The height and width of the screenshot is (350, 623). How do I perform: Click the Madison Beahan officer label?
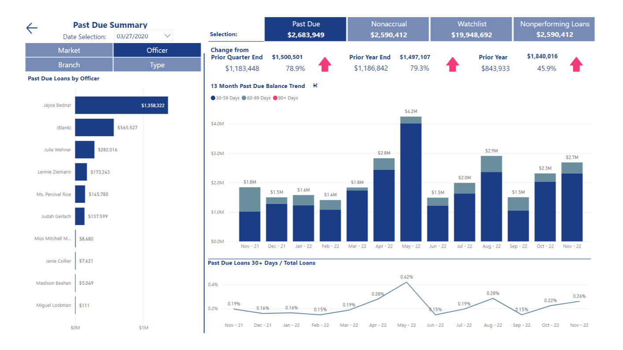[x=54, y=283]
